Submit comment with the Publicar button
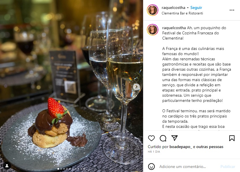Screen dimensions: 240x172 click(x=228, y=167)
